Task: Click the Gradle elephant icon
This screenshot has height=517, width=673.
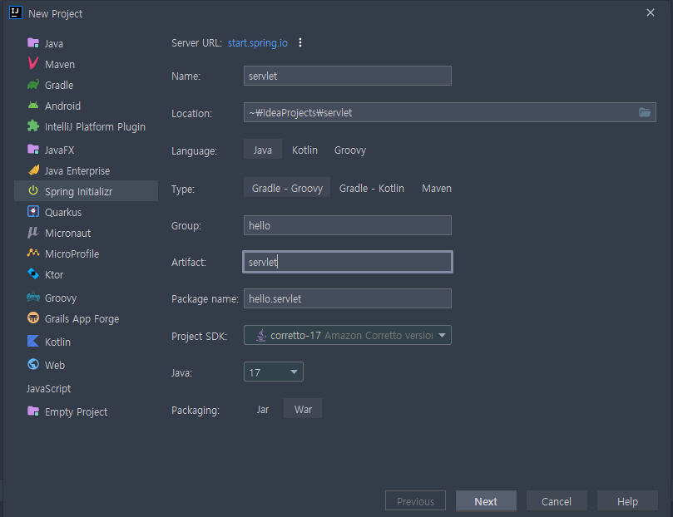Action: coord(33,85)
